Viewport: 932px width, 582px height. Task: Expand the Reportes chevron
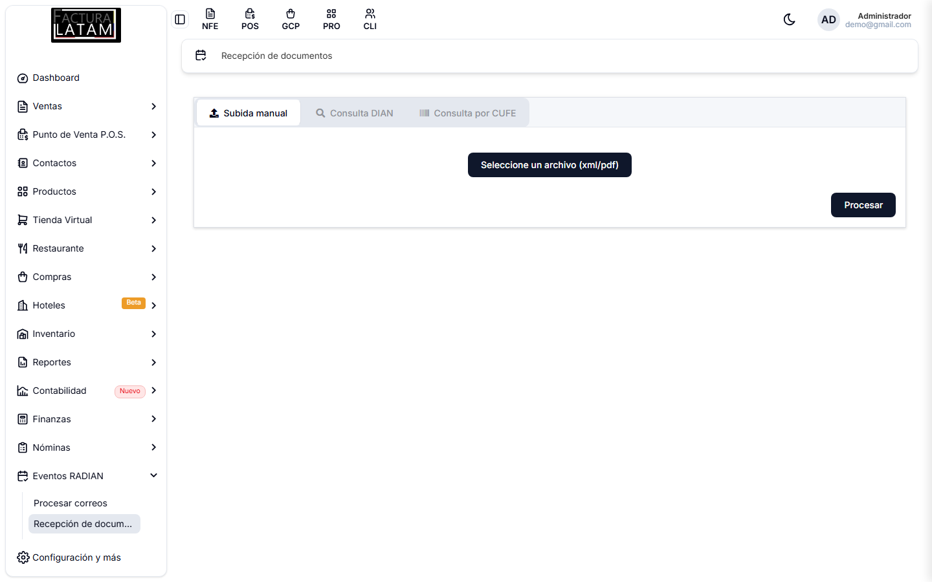pos(153,362)
